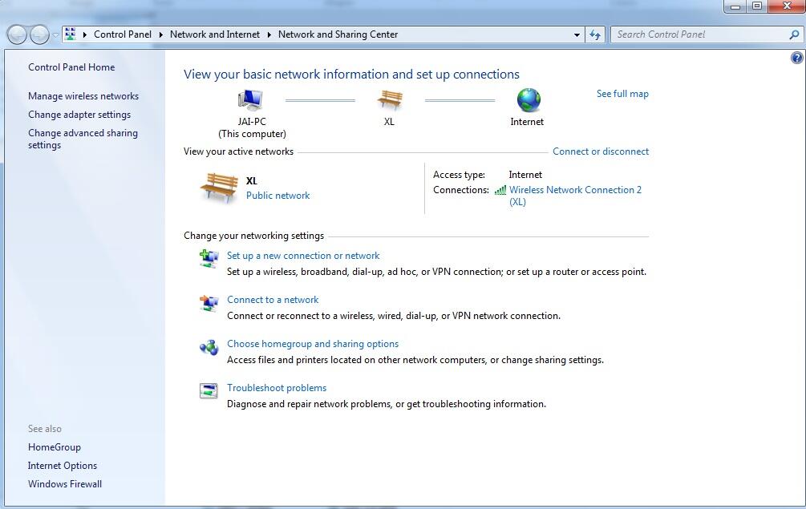
Task: Go forward with the forward arrow button
Action: (39, 34)
